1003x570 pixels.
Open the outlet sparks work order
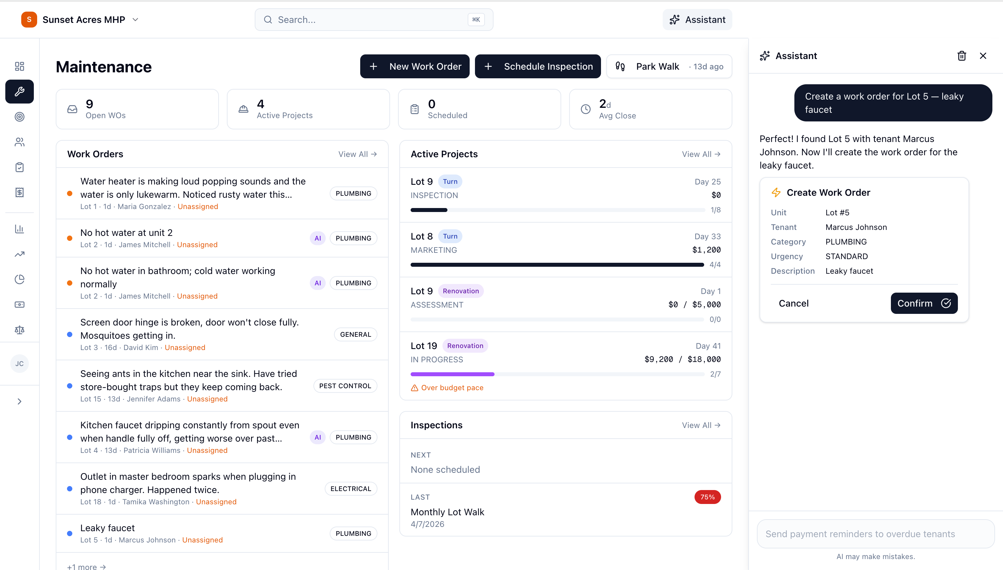[x=222, y=489]
